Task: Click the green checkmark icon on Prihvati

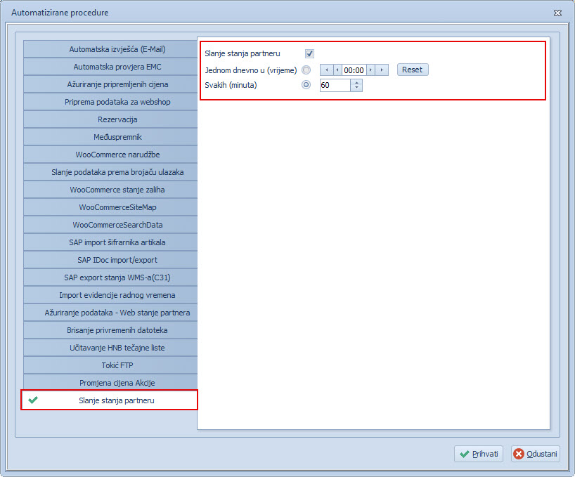Action: click(464, 454)
